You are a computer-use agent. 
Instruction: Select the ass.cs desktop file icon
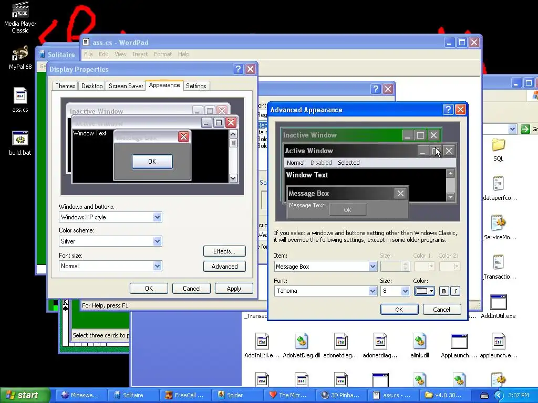(x=20, y=100)
